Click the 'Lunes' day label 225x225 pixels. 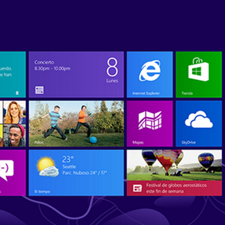point(112,81)
